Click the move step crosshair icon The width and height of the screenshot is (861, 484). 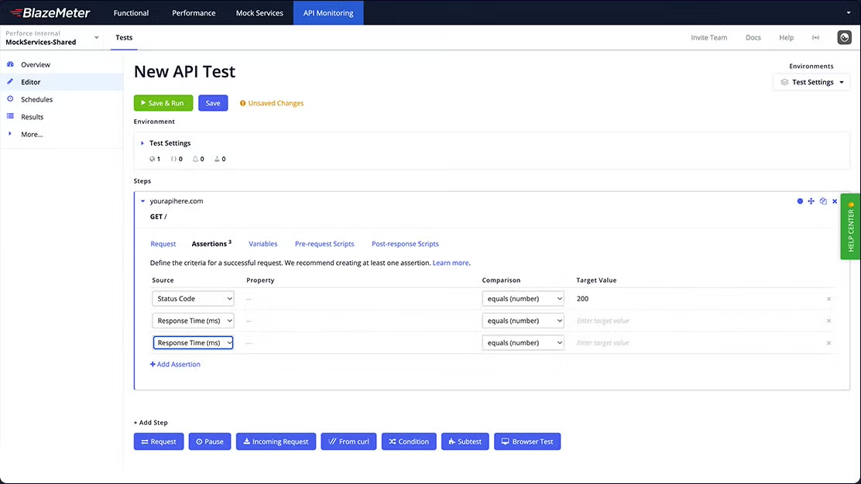click(x=811, y=201)
